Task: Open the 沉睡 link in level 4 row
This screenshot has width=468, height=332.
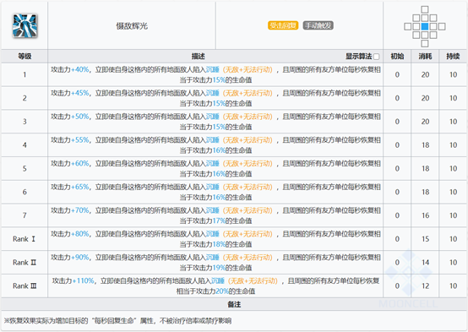Action: [213, 140]
